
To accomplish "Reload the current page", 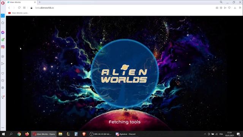I will tap(19, 8).
